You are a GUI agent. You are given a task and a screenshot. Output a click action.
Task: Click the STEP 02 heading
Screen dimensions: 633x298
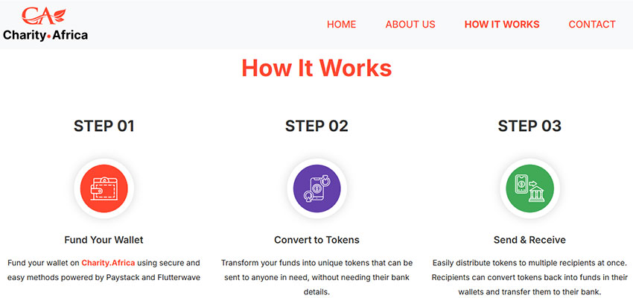click(x=316, y=126)
